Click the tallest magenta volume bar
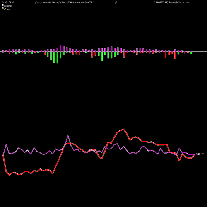 click(x=60, y=48)
